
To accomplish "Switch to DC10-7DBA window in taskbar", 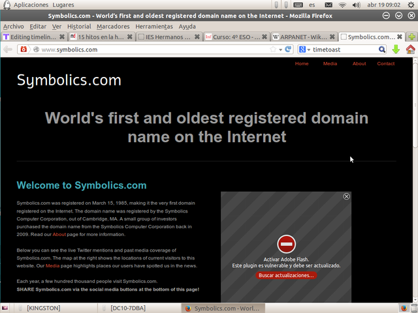I will pos(138,308).
